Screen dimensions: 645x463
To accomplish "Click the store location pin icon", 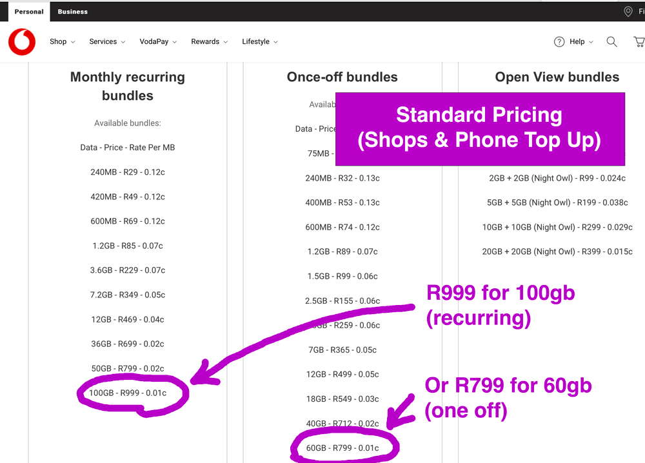I will coord(628,11).
